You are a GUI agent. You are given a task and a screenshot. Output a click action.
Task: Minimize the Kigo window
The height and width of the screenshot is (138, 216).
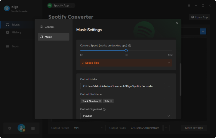point(196,5)
